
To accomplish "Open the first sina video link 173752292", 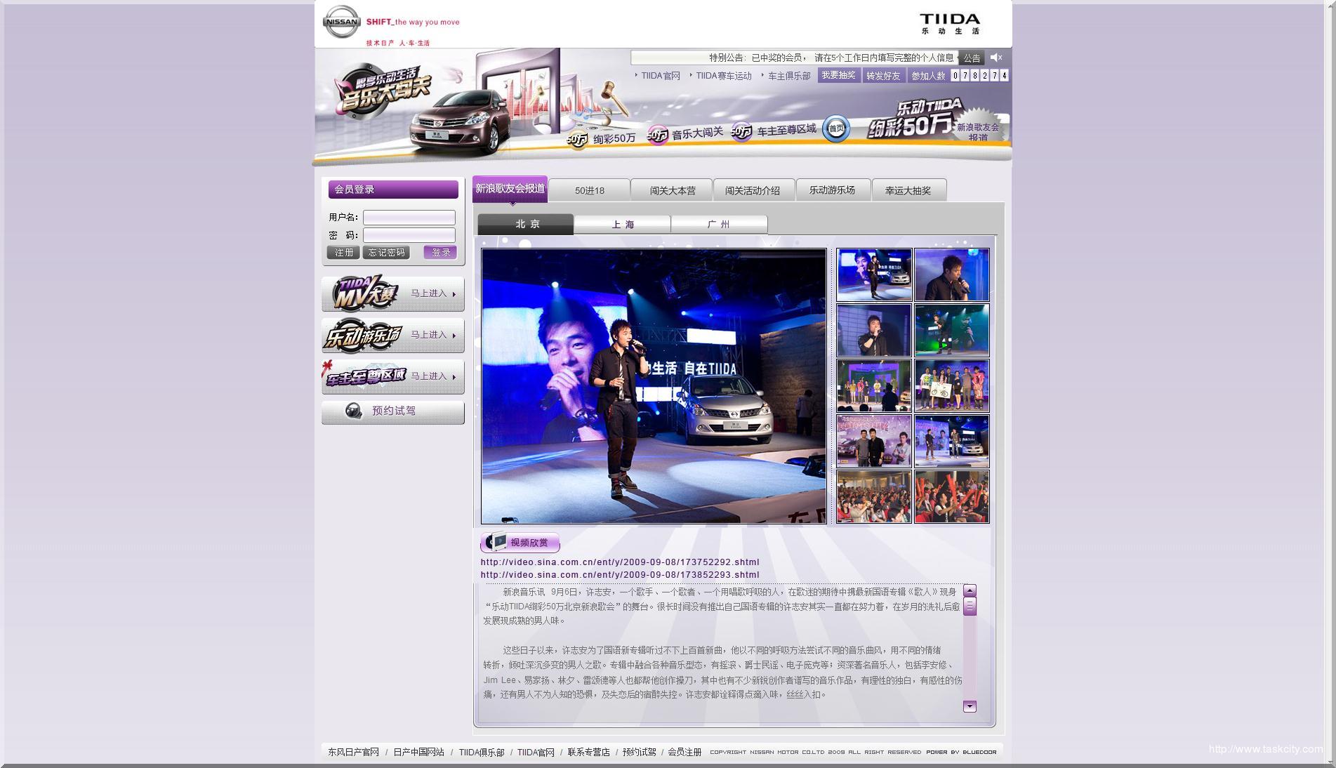I will click(x=620, y=562).
